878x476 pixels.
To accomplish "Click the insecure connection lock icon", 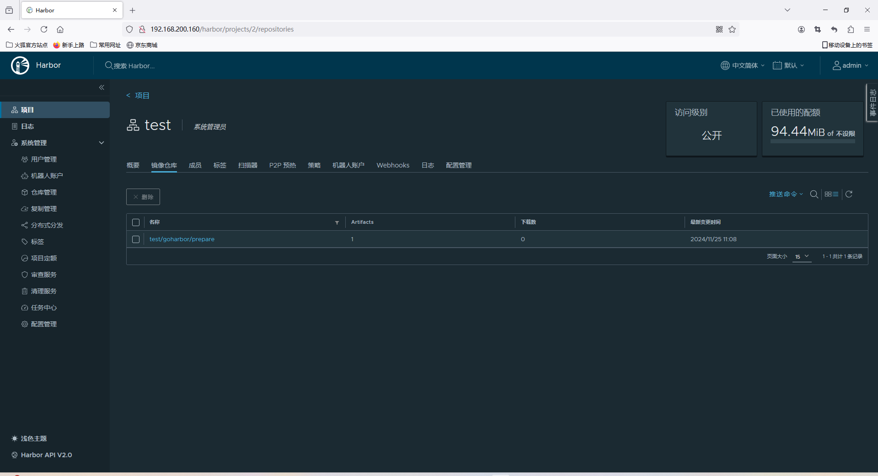I will (x=142, y=29).
